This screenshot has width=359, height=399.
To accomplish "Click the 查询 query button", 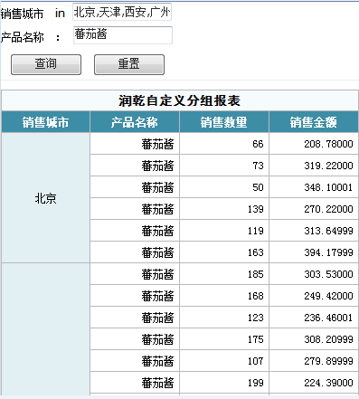I will pyautogui.click(x=46, y=64).
